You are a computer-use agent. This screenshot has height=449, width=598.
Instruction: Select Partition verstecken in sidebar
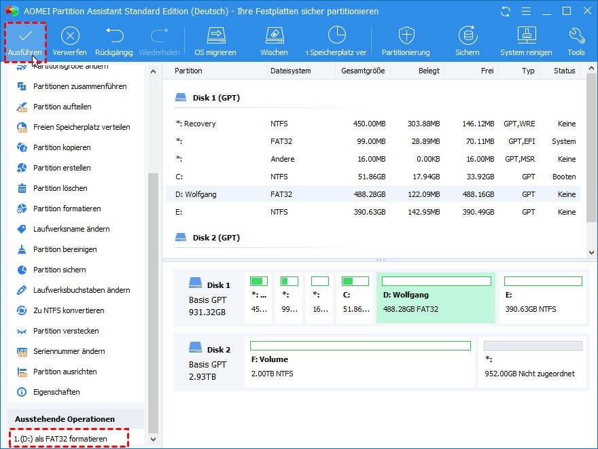pyautogui.click(x=76, y=331)
